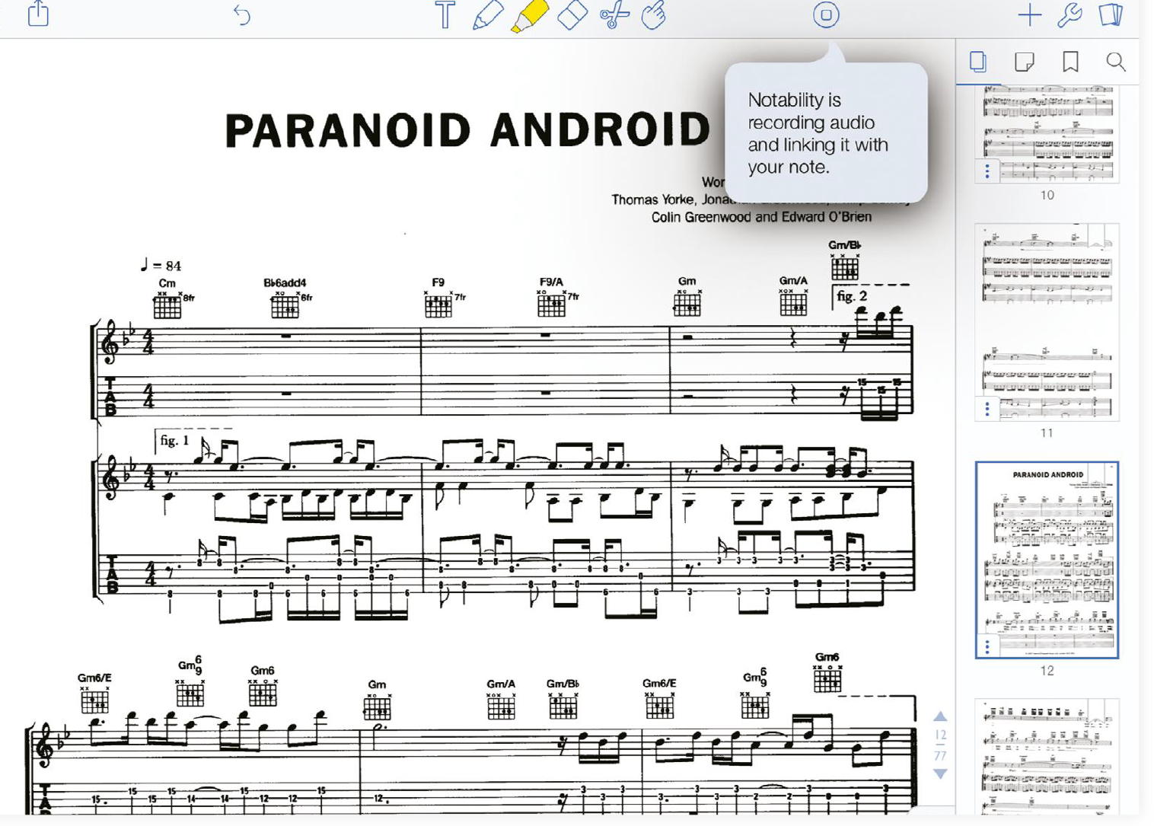The width and height of the screenshot is (1154, 826).
Task: Switch to the Bookmarks tab
Action: click(x=1070, y=62)
